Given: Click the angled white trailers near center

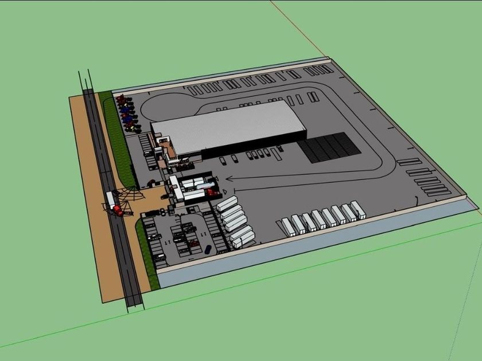Looking at the screenshot, I should (x=235, y=222).
